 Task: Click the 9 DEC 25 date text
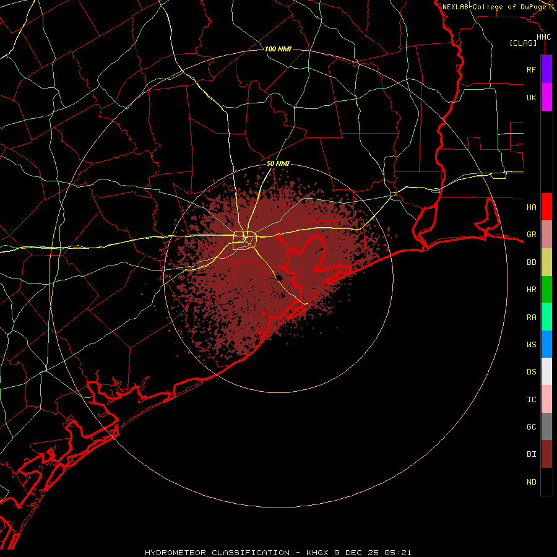pyautogui.click(x=357, y=553)
